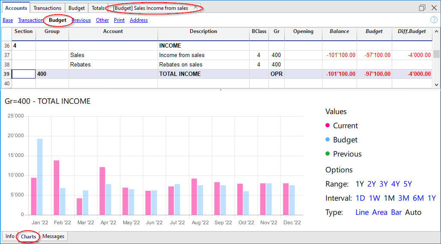The width and height of the screenshot is (441, 244).
Task: Open the Messages tab at bottom
Action: click(53, 236)
